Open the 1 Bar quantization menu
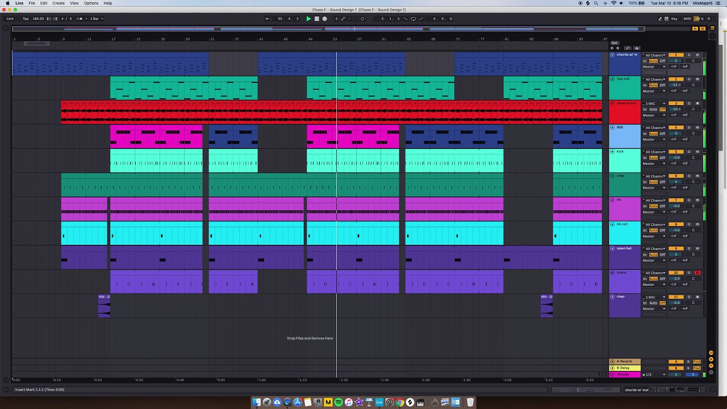 pos(95,19)
